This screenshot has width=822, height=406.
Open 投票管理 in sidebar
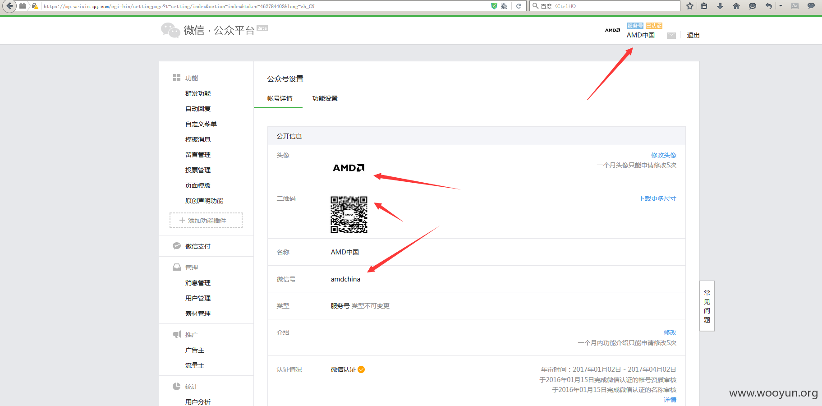point(198,170)
